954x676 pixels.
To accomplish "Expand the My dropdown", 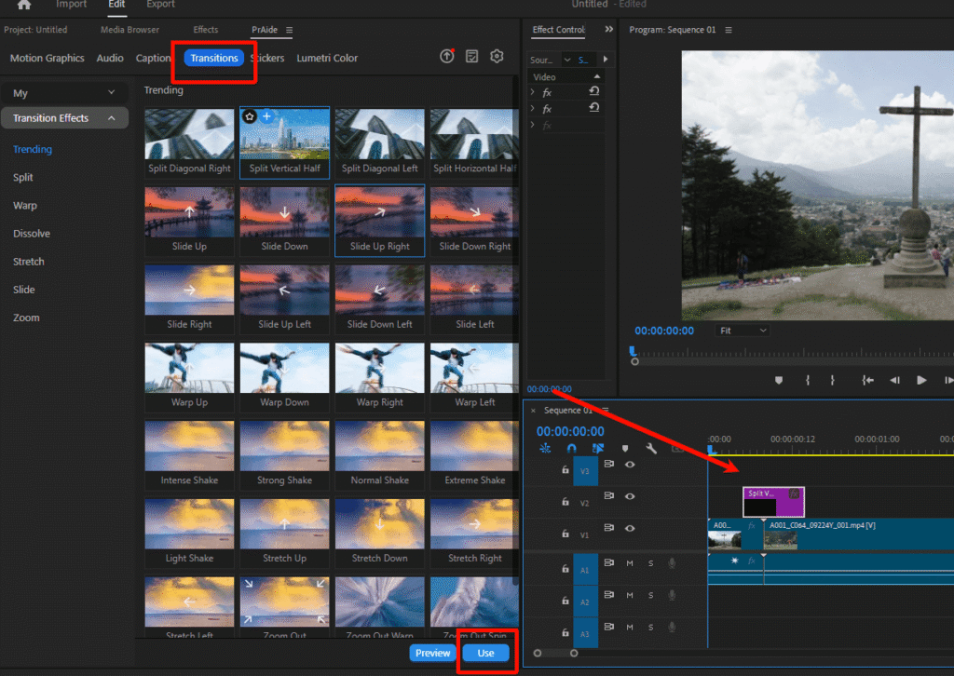I will click(112, 93).
